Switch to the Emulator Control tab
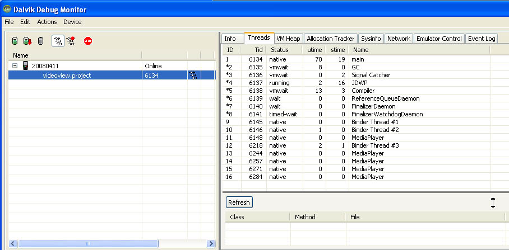This screenshot has width=509, height=250. (x=439, y=39)
